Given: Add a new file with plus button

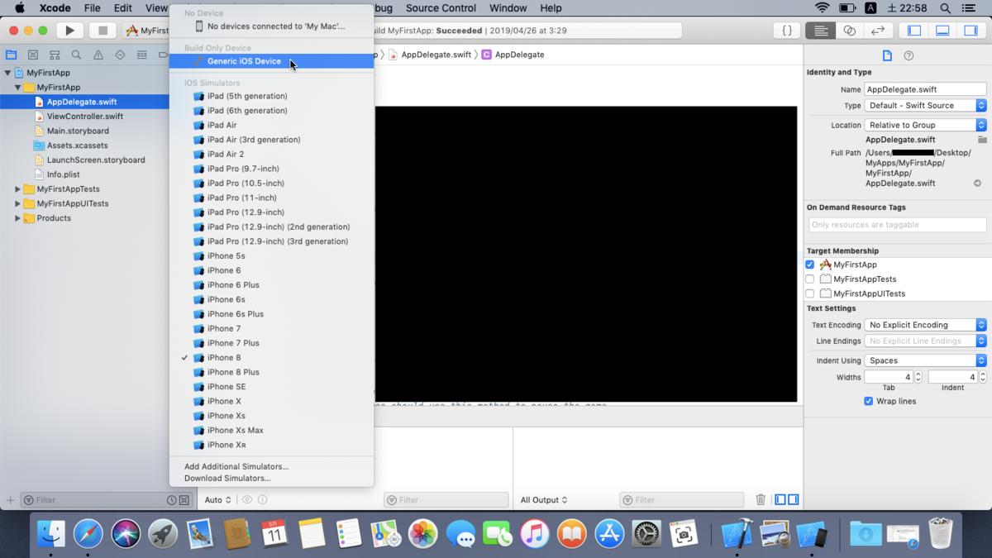Looking at the screenshot, I should pos(11,500).
